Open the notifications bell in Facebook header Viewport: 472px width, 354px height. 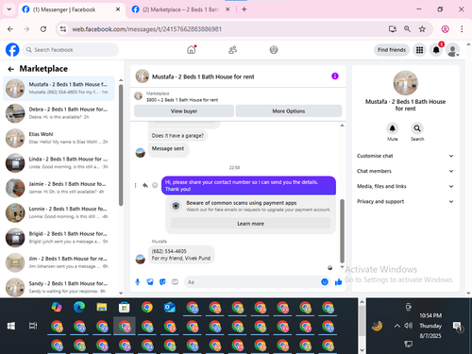pyautogui.click(x=436, y=50)
